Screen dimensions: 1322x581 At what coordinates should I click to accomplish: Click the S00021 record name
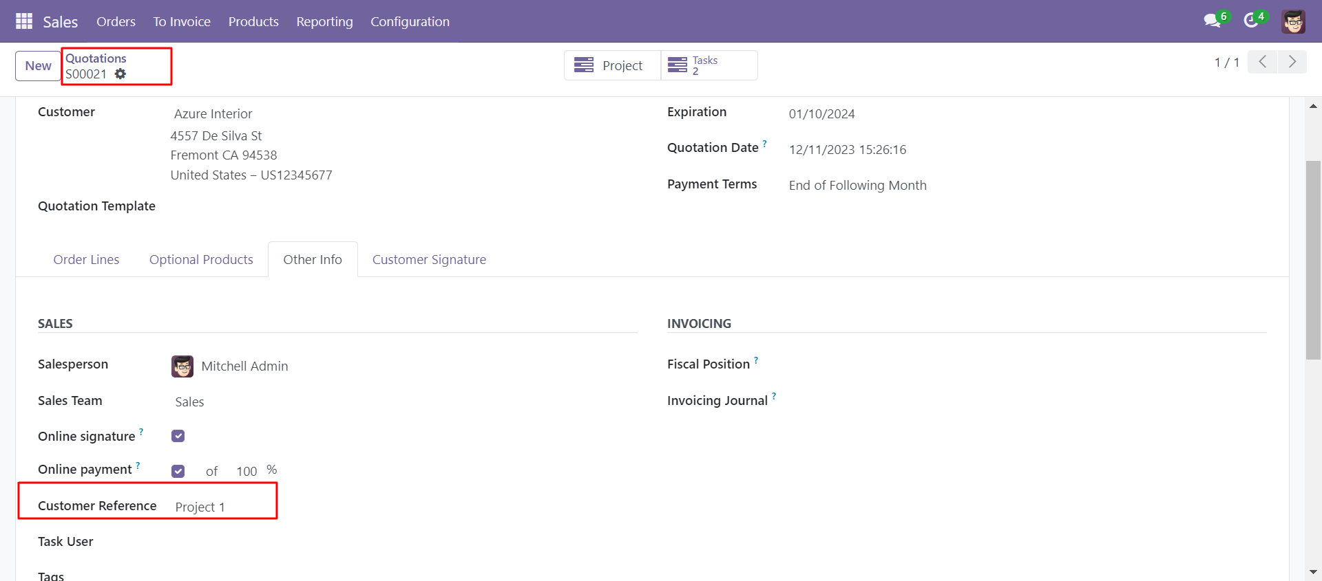pyautogui.click(x=86, y=74)
